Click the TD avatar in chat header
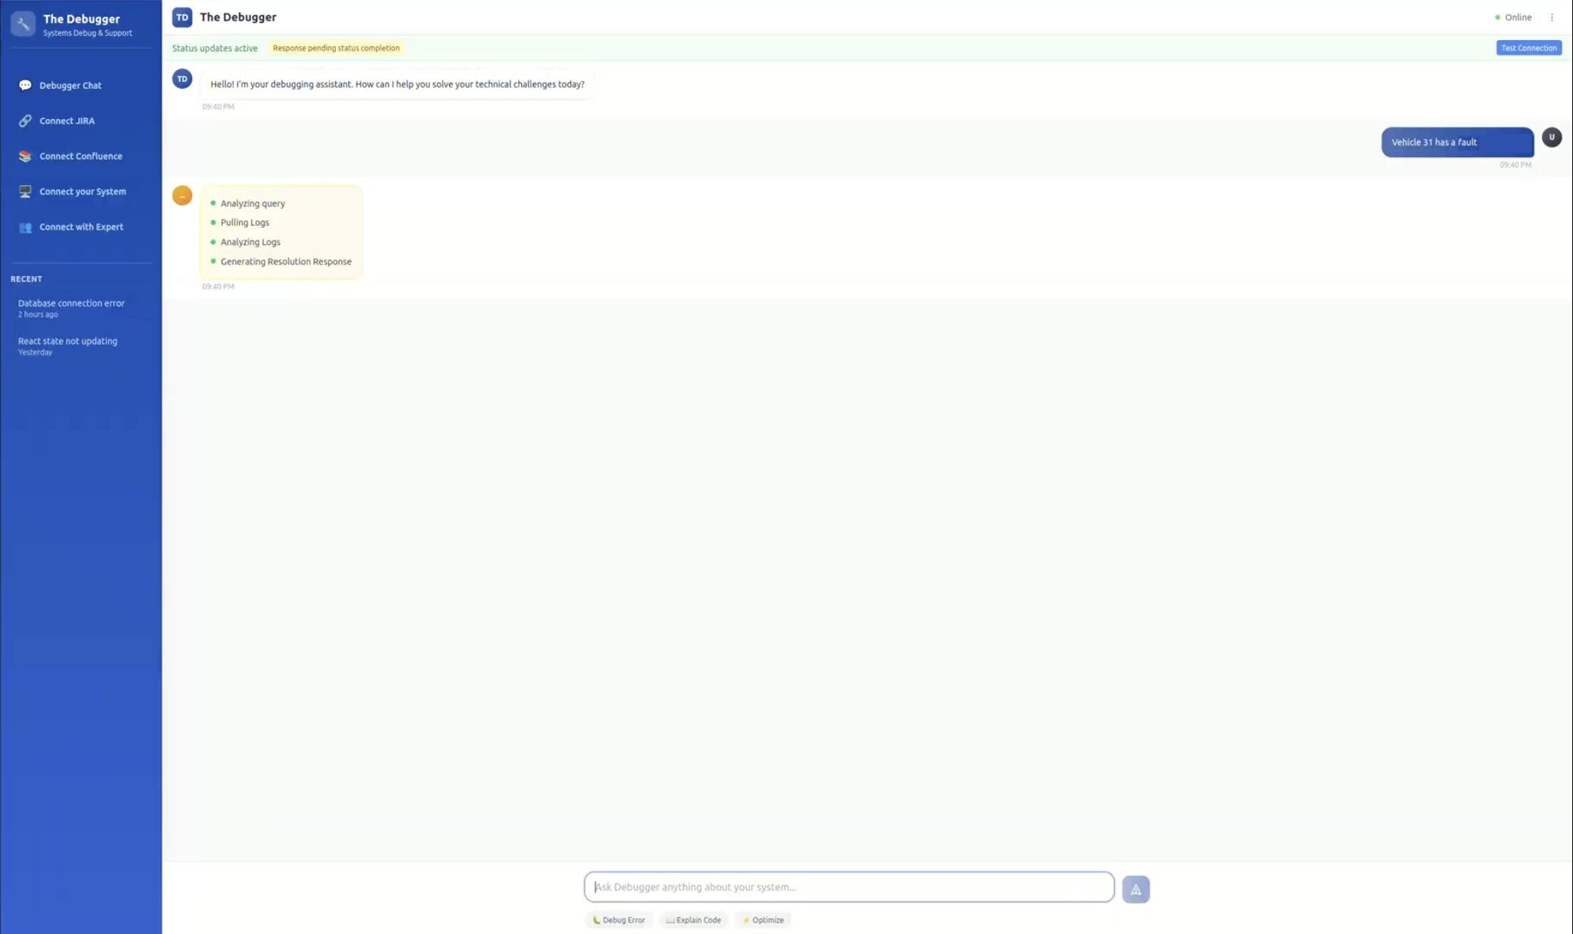The image size is (1573, 934). tap(182, 17)
